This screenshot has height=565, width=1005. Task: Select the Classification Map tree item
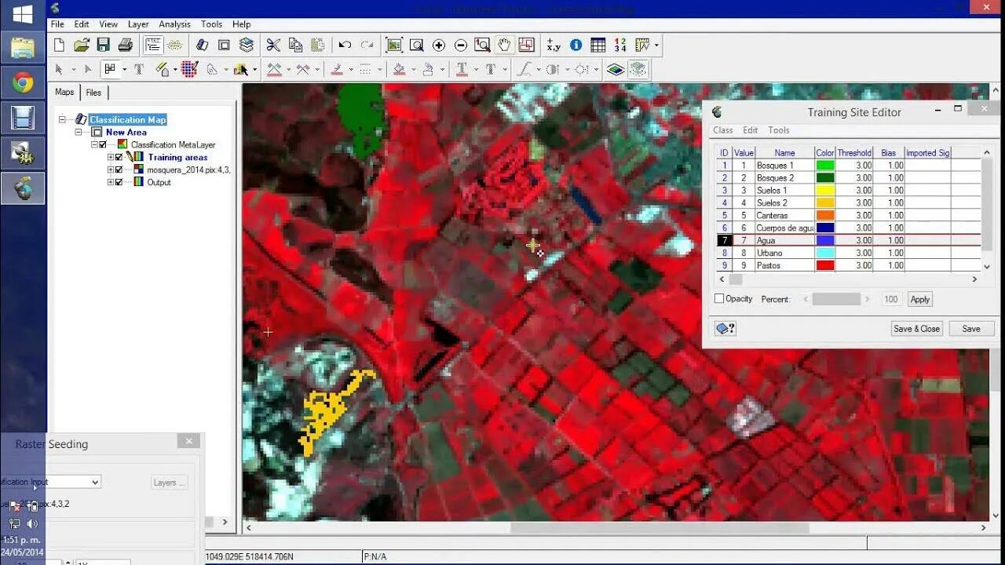tap(128, 119)
